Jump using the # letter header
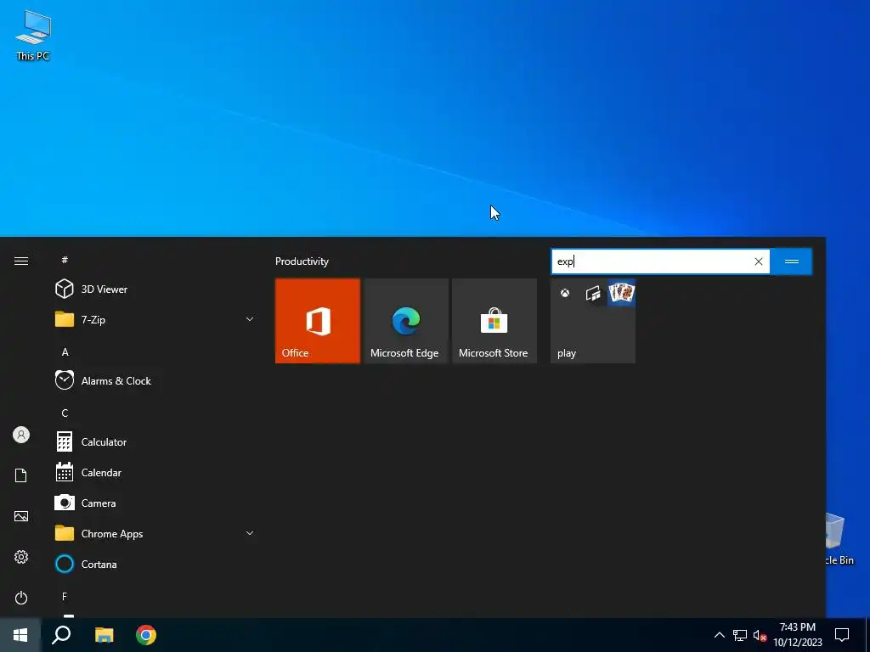The height and width of the screenshot is (652, 870). click(65, 260)
